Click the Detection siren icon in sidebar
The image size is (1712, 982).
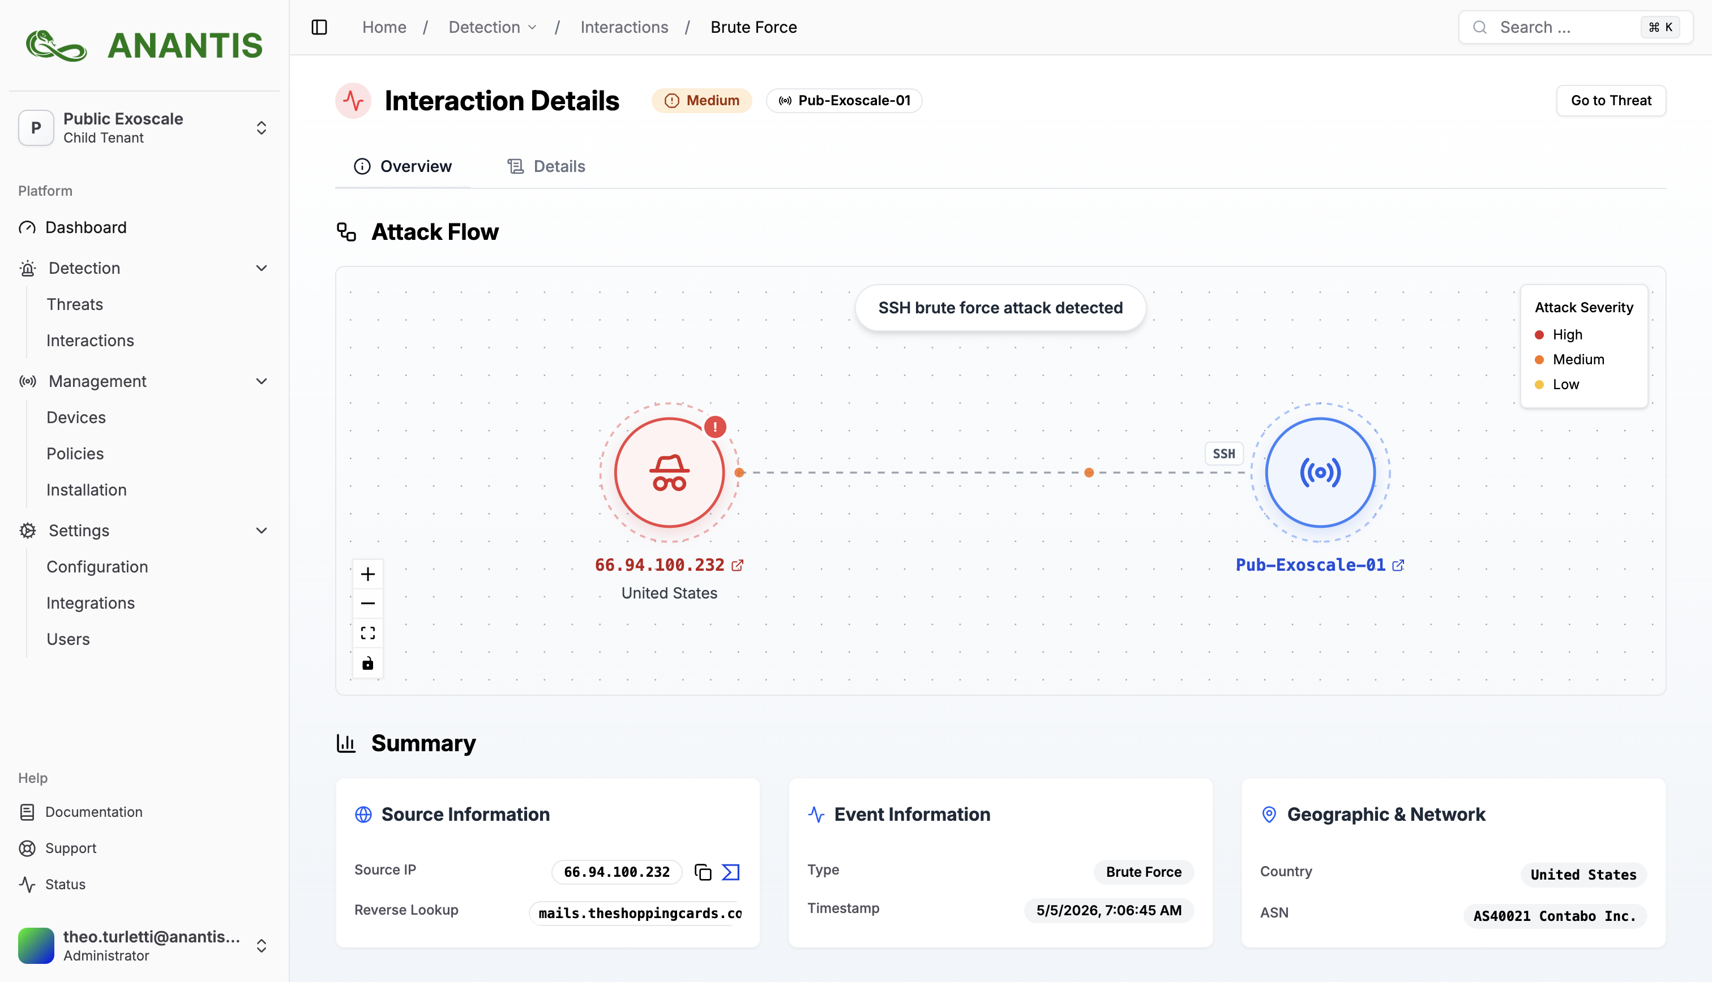coord(27,269)
